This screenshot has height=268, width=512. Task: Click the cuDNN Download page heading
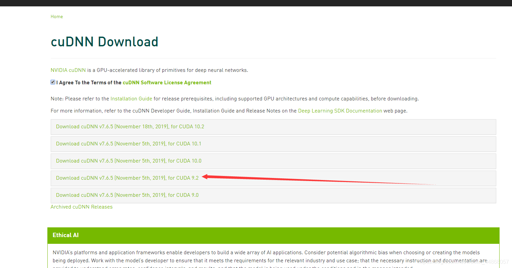104,42
